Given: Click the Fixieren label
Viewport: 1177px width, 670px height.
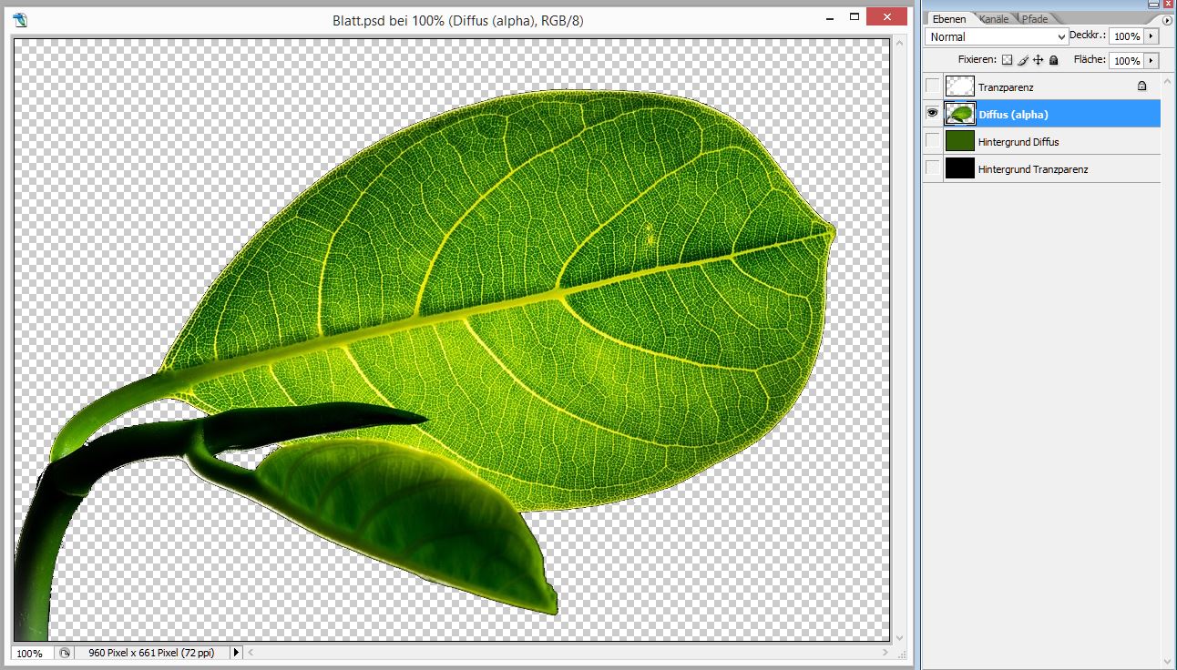Looking at the screenshot, I should (x=977, y=60).
